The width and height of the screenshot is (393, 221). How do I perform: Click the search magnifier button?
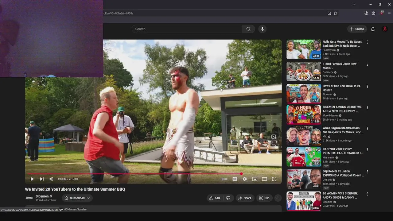[248, 29]
